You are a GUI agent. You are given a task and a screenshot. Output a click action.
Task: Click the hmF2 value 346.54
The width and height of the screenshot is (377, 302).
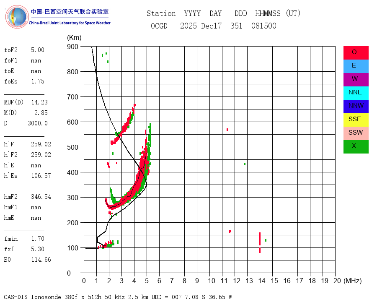click(x=41, y=197)
